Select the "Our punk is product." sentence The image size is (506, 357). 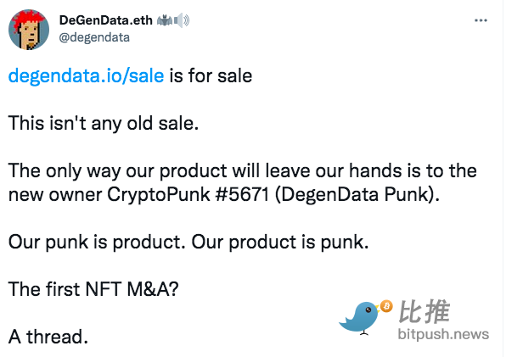(97, 242)
